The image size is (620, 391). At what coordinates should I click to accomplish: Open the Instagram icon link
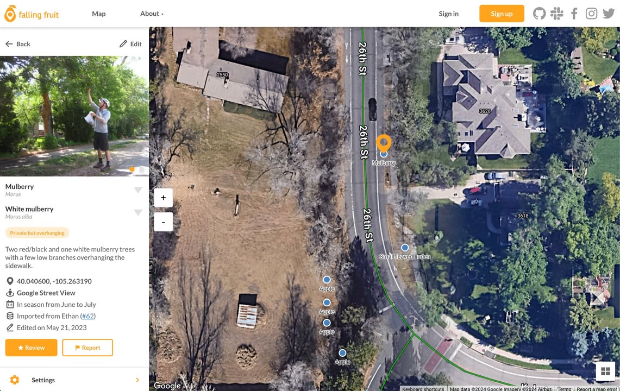(x=592, y=14)
